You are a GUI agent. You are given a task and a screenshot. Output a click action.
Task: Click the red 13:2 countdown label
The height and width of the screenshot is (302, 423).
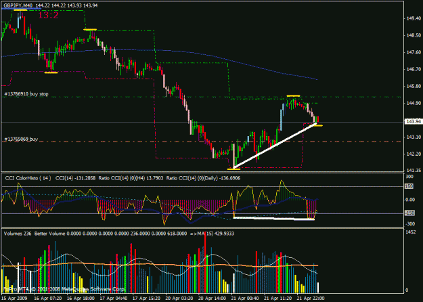(48, 15)
